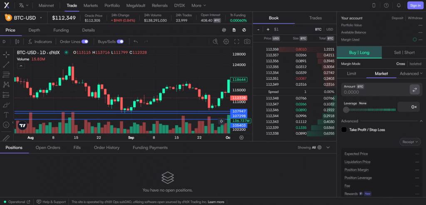
Task: Expand the Advanced order type dropdown
Action: coord(411,74)
